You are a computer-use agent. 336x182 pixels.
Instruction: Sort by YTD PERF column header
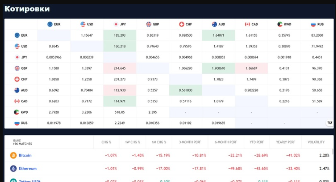click(257, 142)
